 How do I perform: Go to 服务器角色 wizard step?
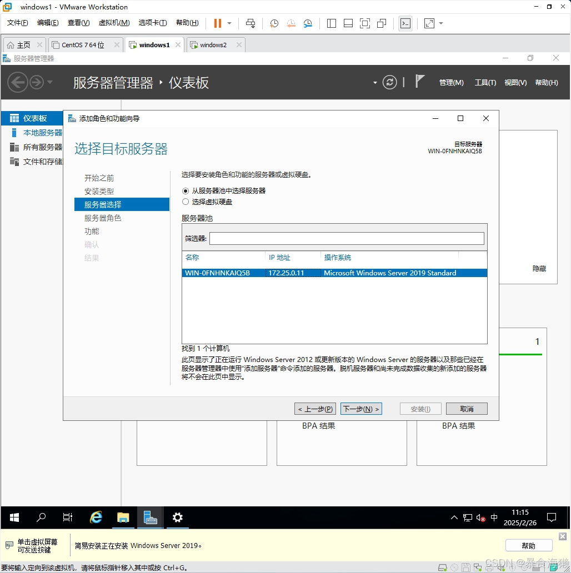[103, 218]
